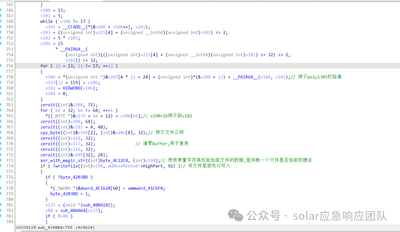
Task: Click the 'buffer' comment on line 770
Action: 162,144
